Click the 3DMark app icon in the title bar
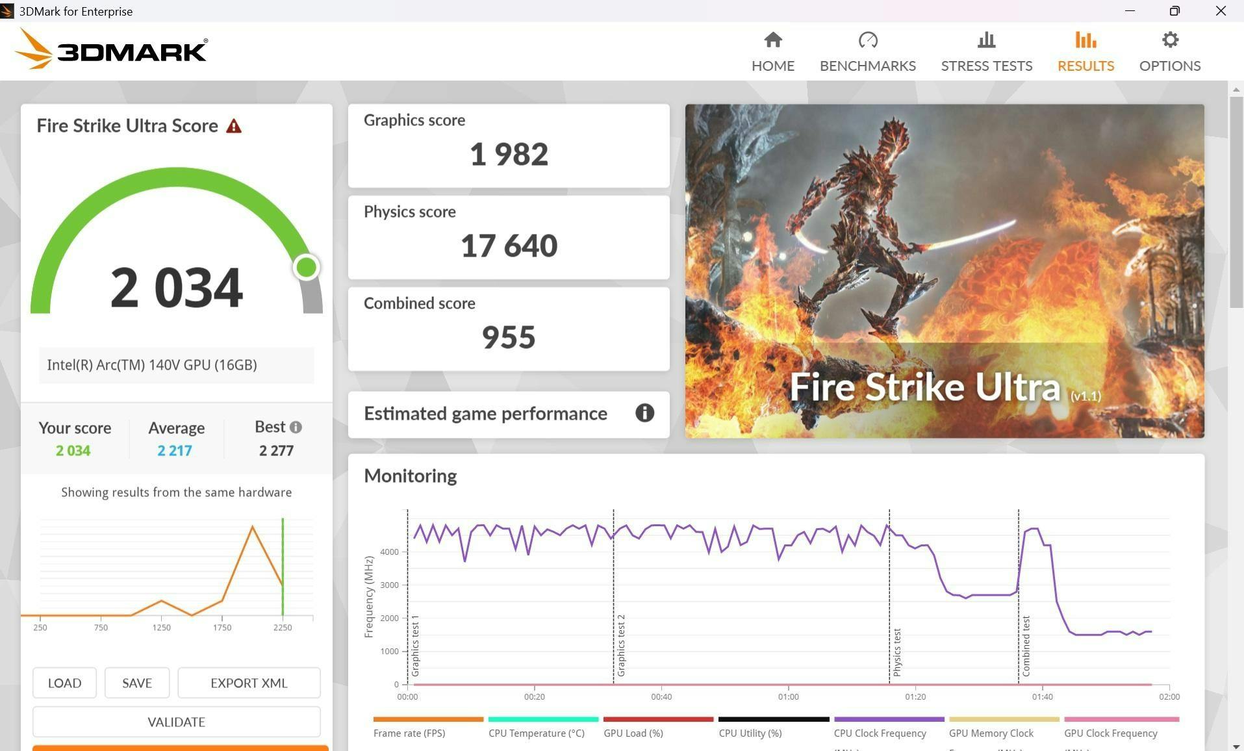Image resolution: width=1244 pixels, height=751 pixels. [7, 11]
